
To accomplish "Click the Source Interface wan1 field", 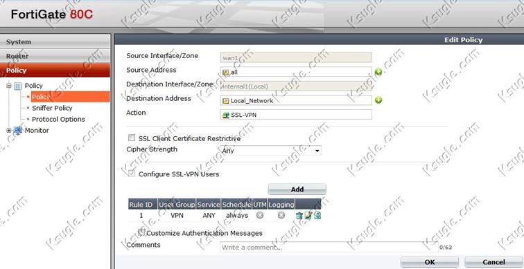I will coord(296,57).
